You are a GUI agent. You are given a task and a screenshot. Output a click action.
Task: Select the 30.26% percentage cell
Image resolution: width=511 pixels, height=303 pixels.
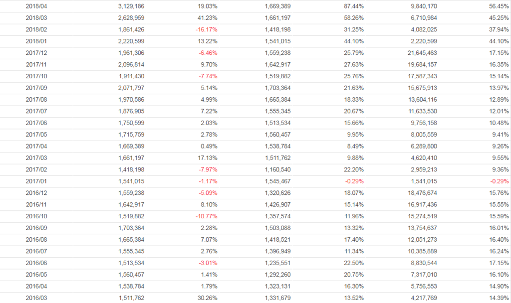point(208,298)
